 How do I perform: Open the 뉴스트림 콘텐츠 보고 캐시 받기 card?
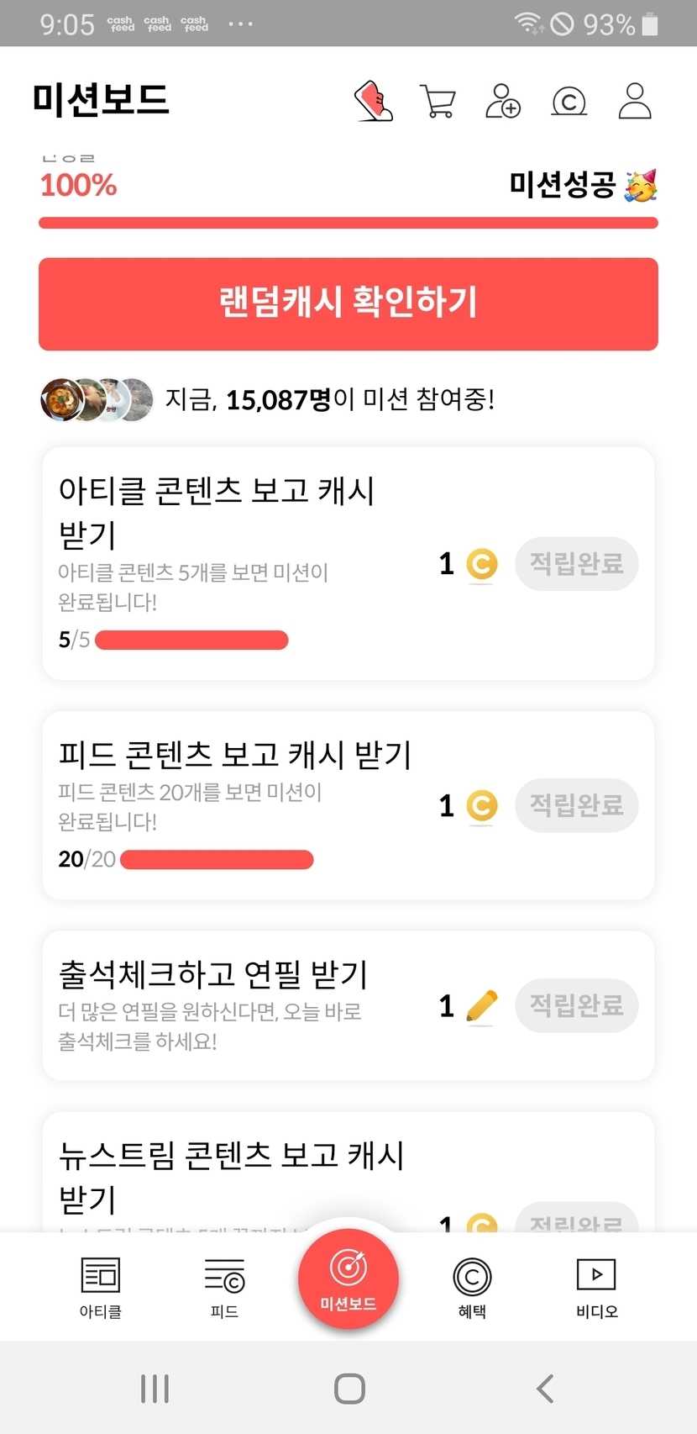[x=231, y=1175]
